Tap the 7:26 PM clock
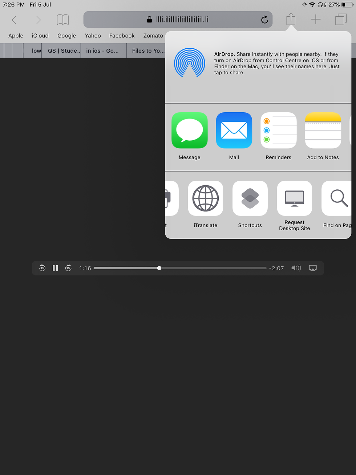This screenshot has height=475, width=356. coord(14,5)
